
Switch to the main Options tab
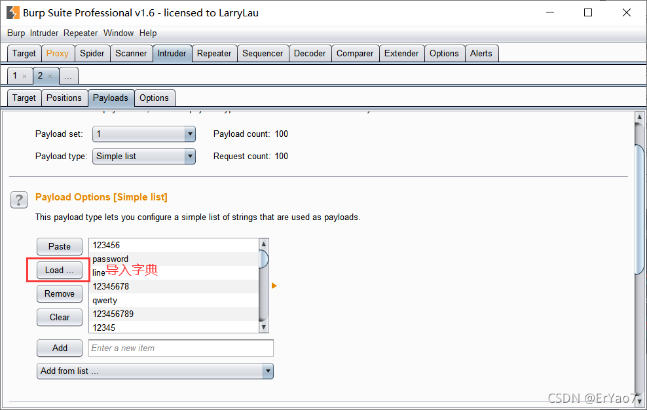pyautogui.click(x=444, y=53)
